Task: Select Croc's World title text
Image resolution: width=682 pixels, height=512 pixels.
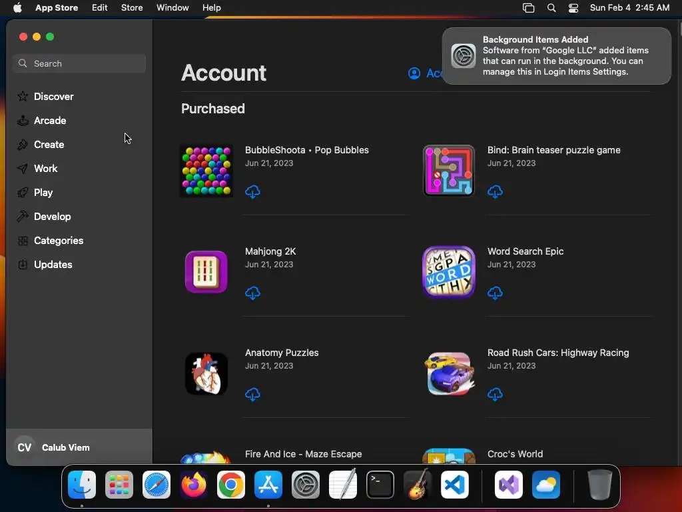Action: pyautogui.click(x=515, y=454)
